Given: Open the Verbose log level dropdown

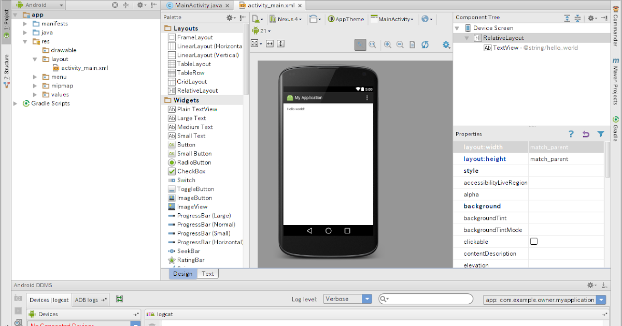Looking at the screenshot, I should (348, 299).
